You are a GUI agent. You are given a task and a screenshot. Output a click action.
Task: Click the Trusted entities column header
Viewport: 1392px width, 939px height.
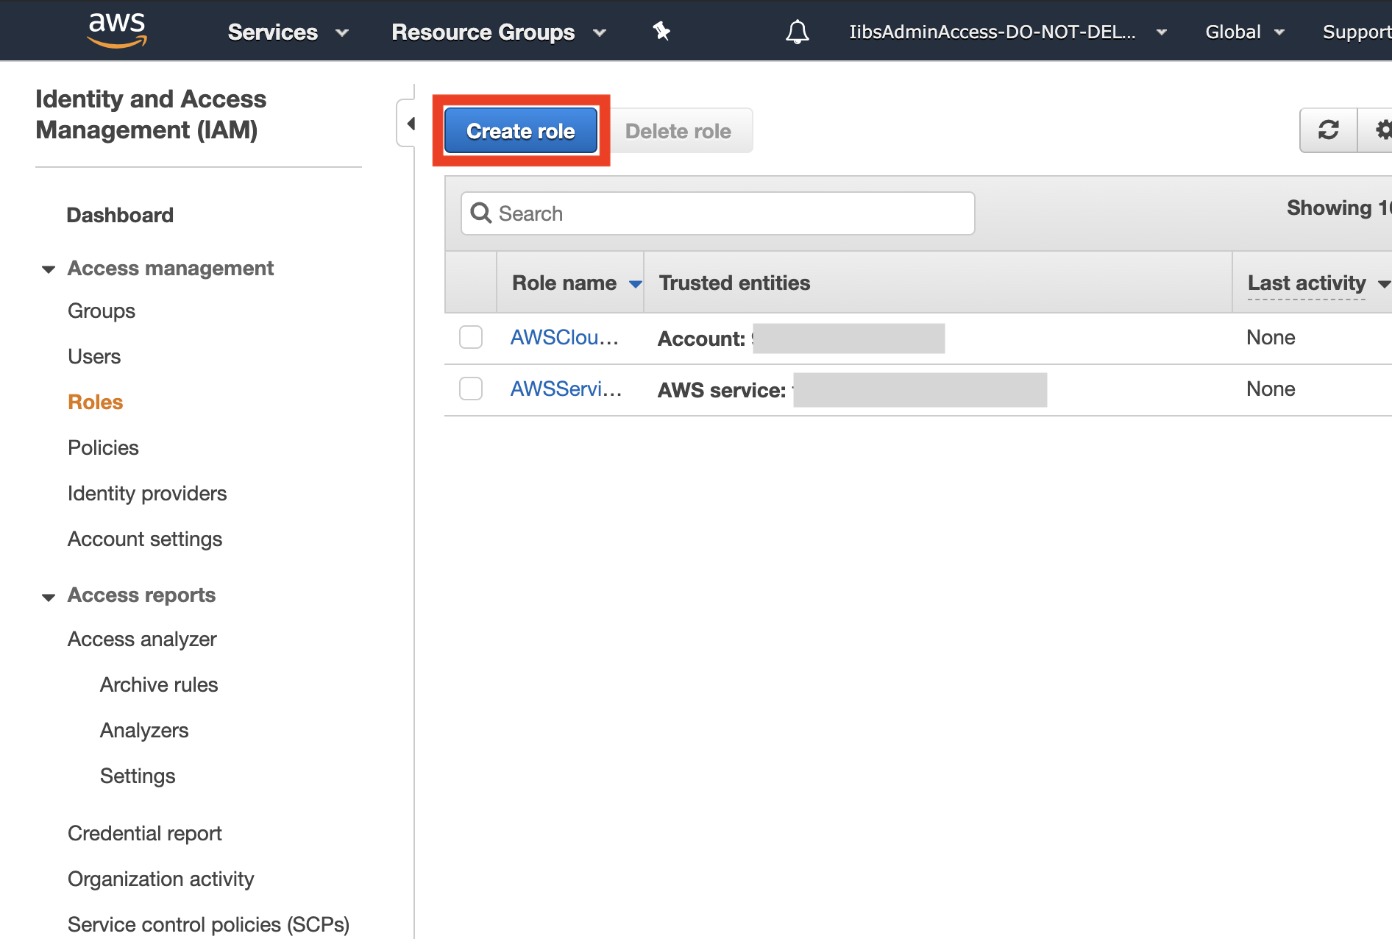pyautogui.click(x=734, y=283)
